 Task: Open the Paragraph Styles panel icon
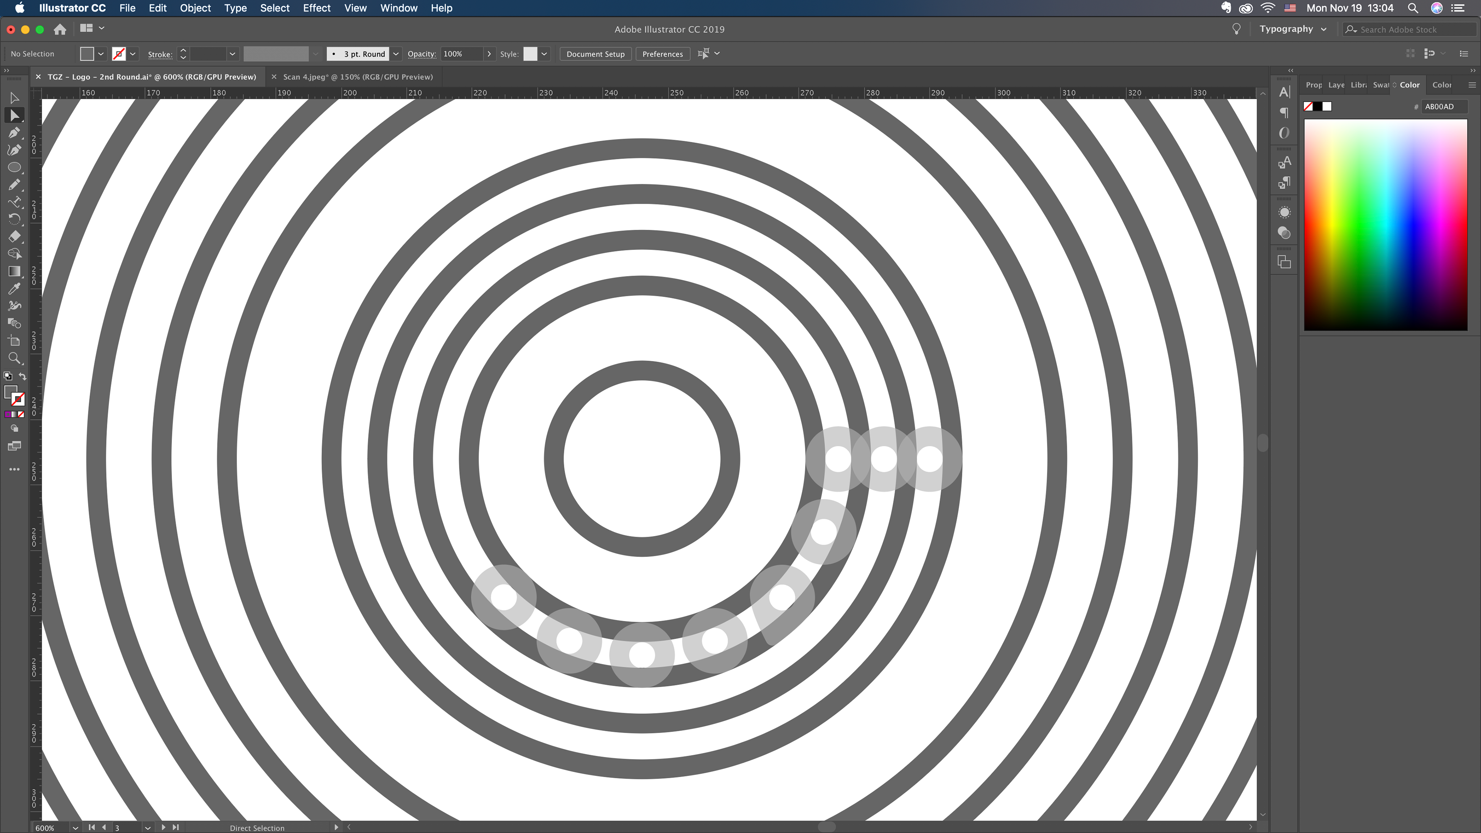1284,183
